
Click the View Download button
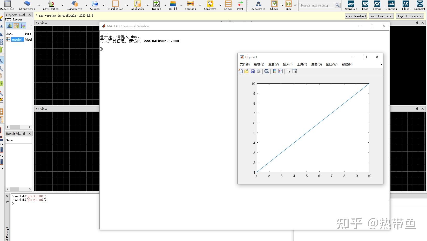tap(356, 16)
